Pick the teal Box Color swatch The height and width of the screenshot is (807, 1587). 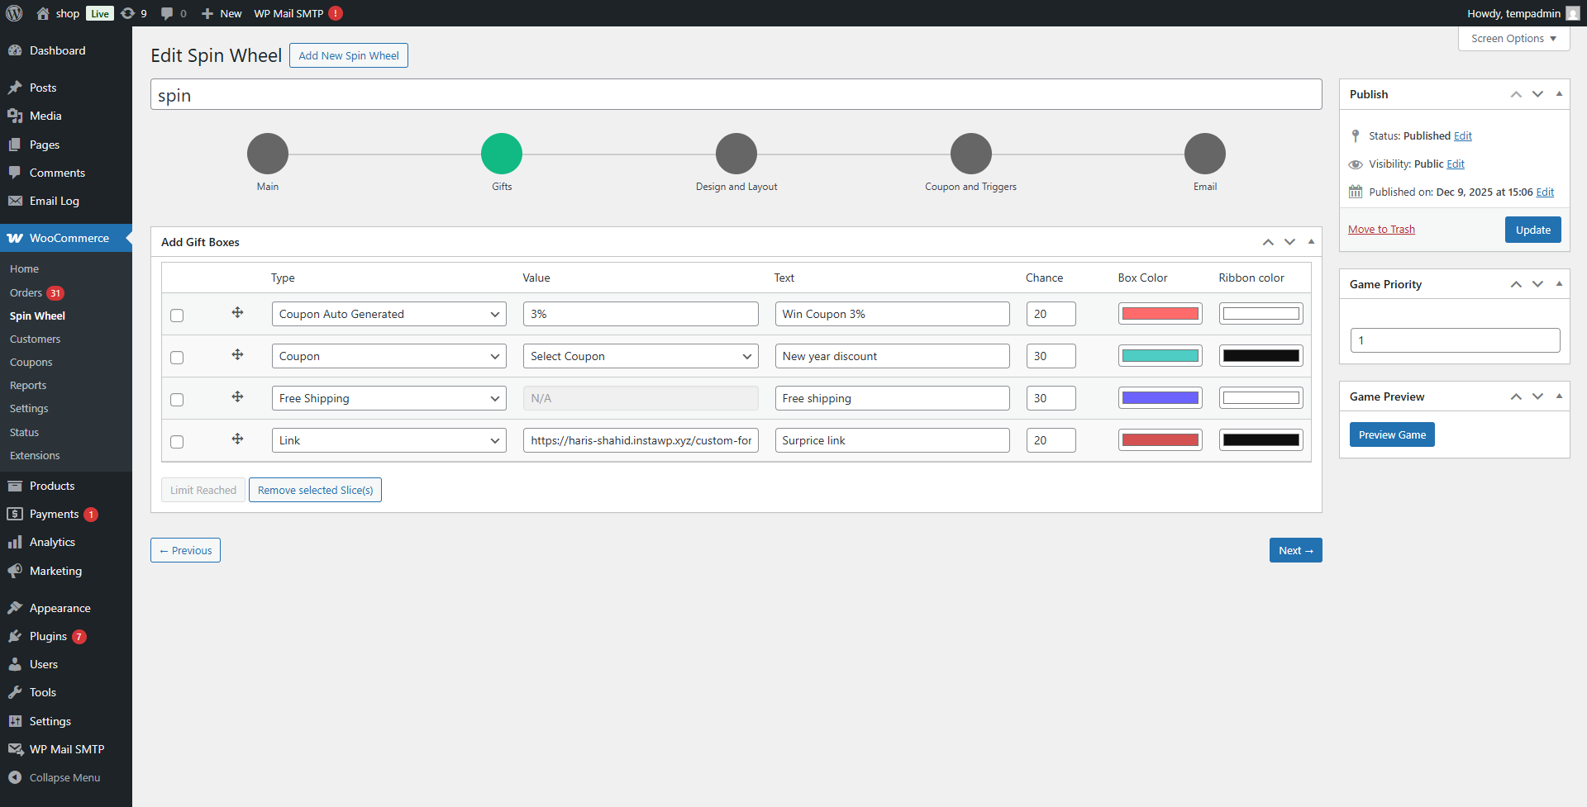coord(1160,356)
